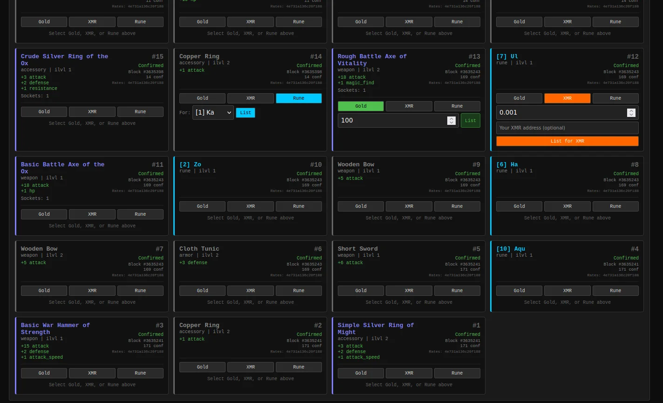Pick Rune payment on [6] Ha card
The image size is (663, 403).
[615, 206]
